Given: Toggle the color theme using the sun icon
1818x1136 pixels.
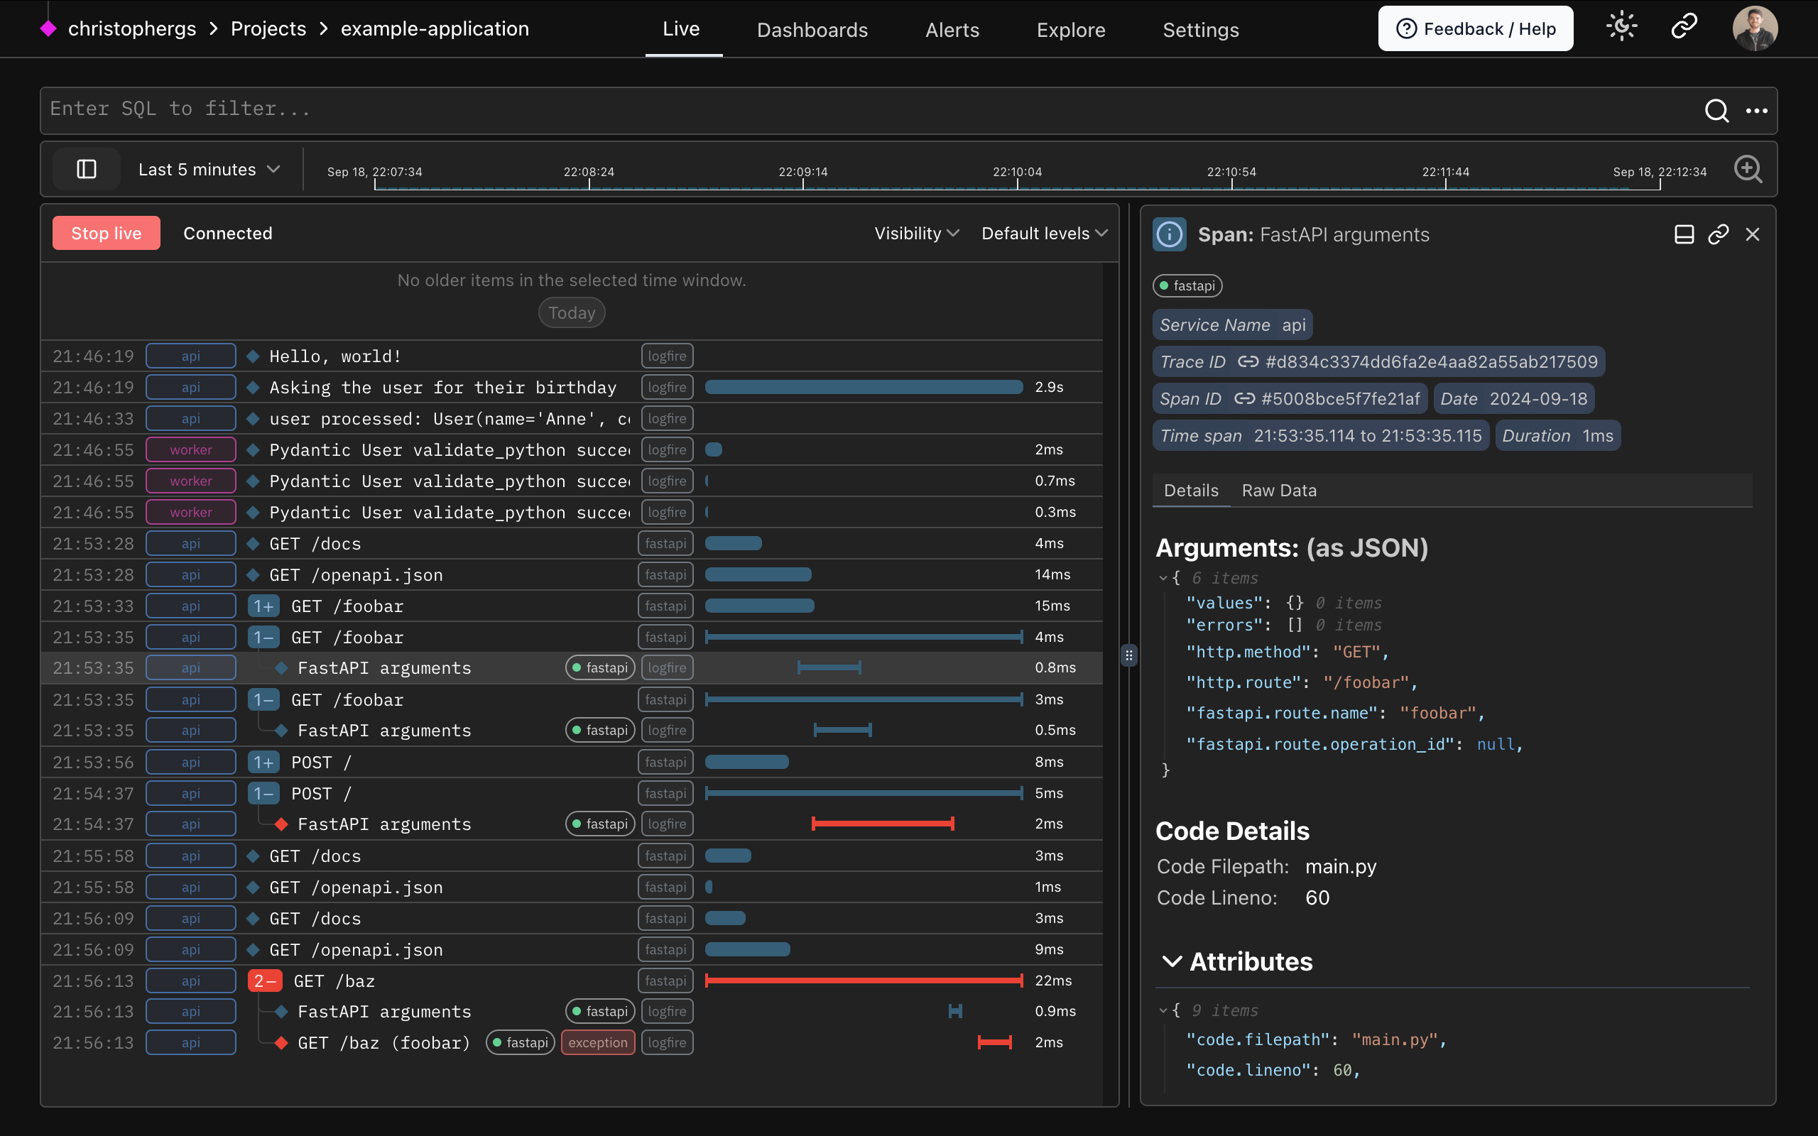Looking at the screenshot, I should 1622,26.
